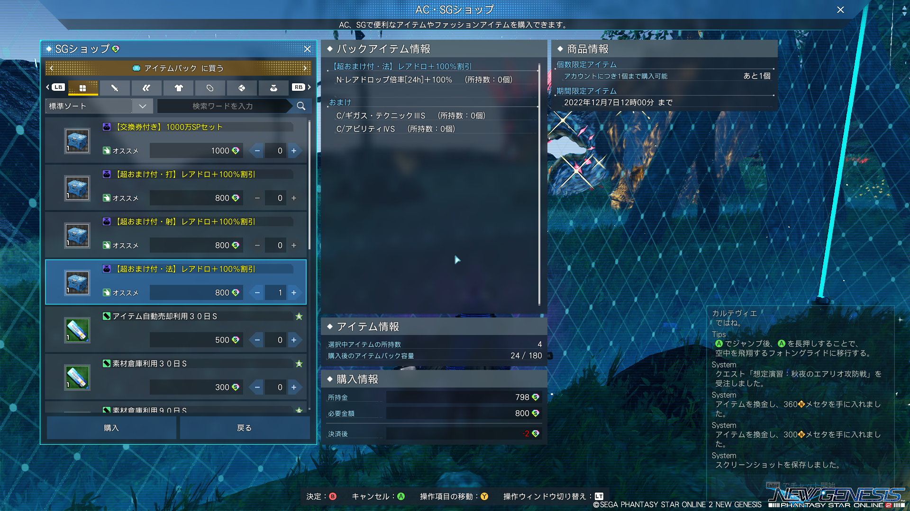Decrease quantity of 【超おまけ付・法】 pack
This screenshot has width=910, height=511.
point(257,292)
